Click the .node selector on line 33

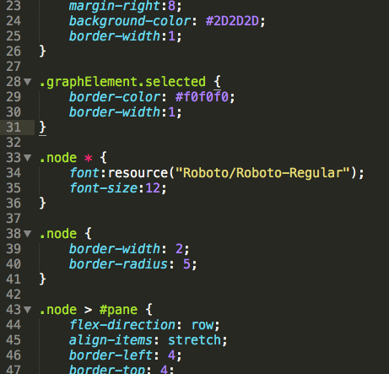click(58, 158)
